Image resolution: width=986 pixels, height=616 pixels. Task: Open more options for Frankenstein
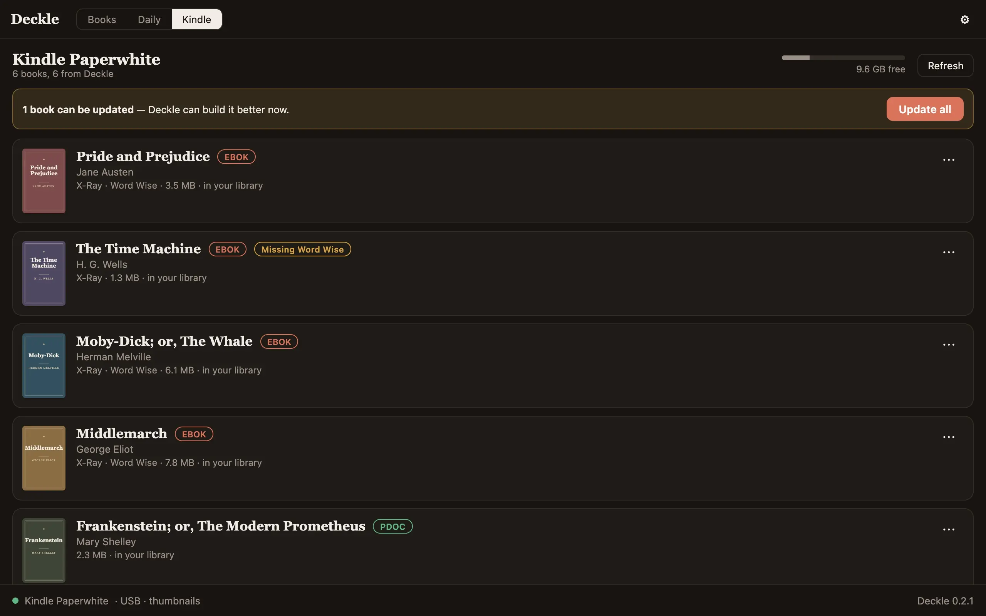click(x=949, y=530)
